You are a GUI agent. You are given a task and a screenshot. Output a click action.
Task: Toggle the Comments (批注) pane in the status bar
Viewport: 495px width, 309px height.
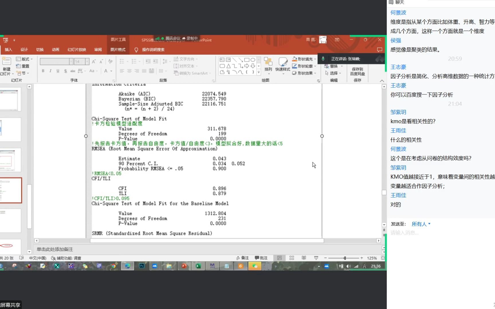click(x=261, y=258)
